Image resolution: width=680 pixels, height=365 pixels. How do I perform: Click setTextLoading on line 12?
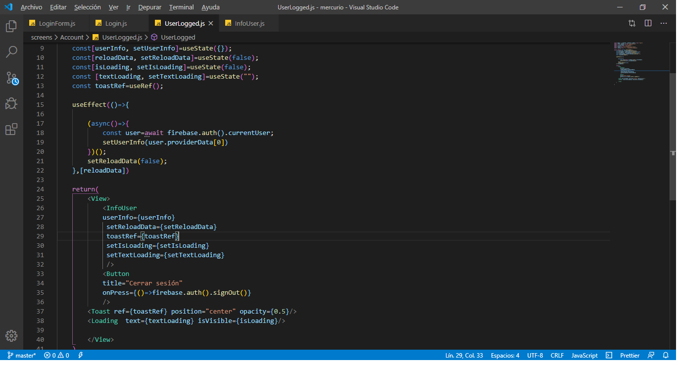[175, 76]
